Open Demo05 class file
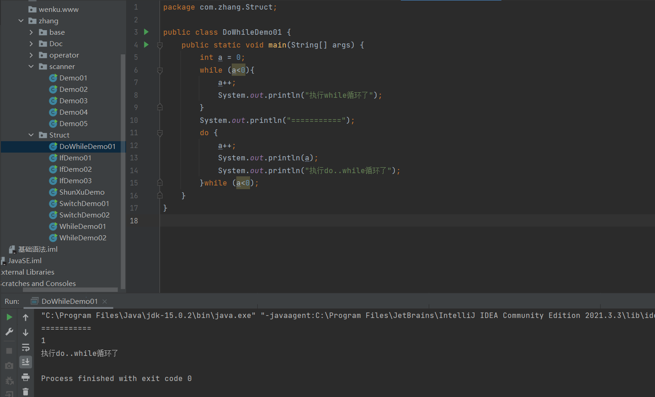 (x=73, y=123)
